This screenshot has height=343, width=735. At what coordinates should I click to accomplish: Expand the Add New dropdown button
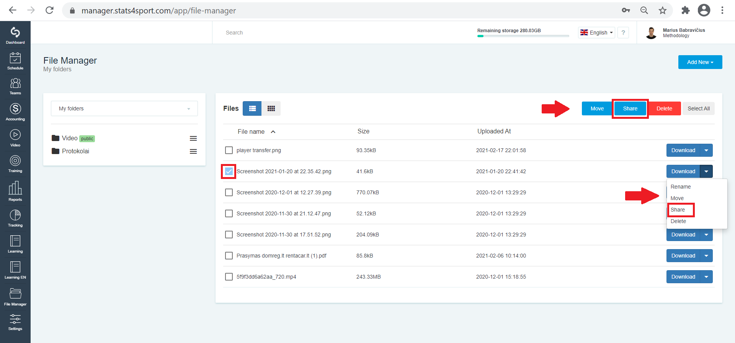700,62
